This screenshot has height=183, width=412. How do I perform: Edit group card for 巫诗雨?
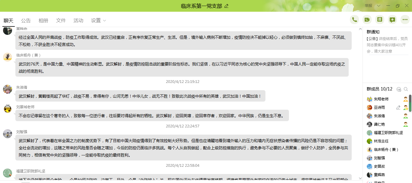pyautogui.click(x=398, y=108)
